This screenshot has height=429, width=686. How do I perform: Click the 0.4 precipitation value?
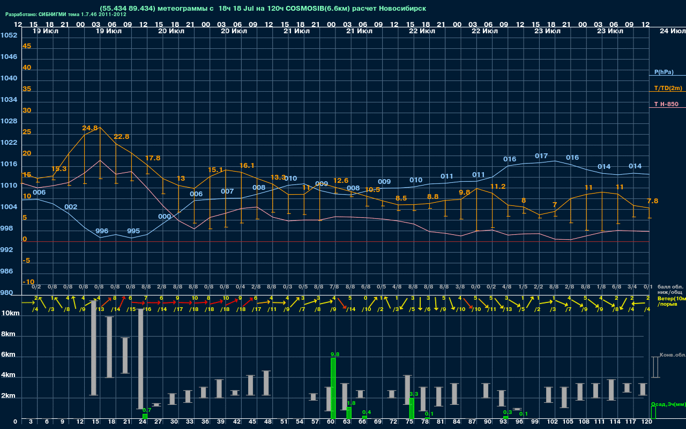point(367,412)
